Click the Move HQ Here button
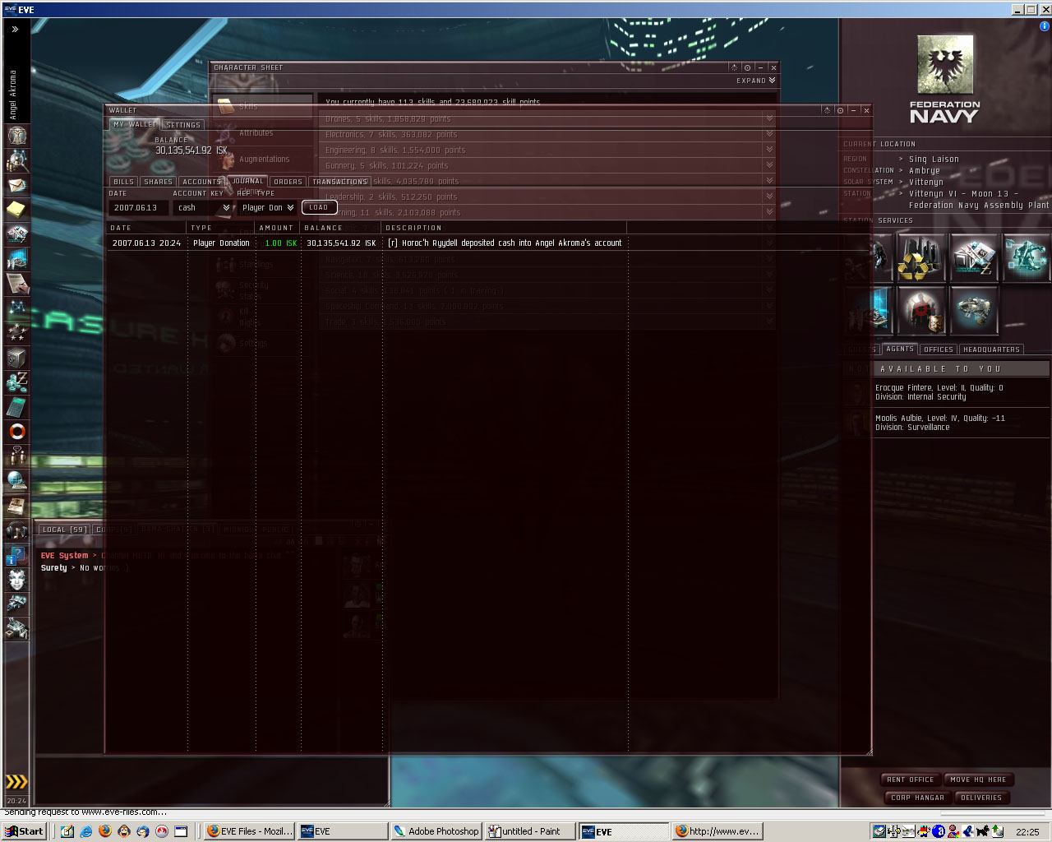This screenshot has height=842, width=1052. tap(978, 780)
